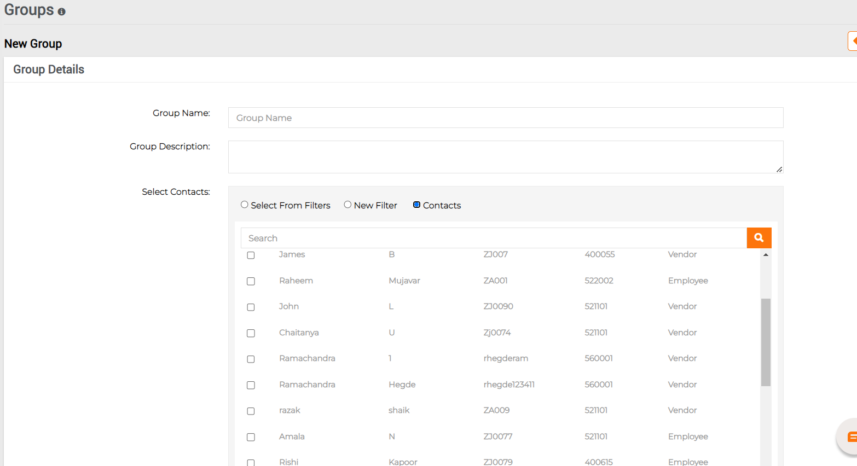Select the 'Select From Filters' radio option
The height and width of the screenshot is (466, 857).
(x=245, y=205)
